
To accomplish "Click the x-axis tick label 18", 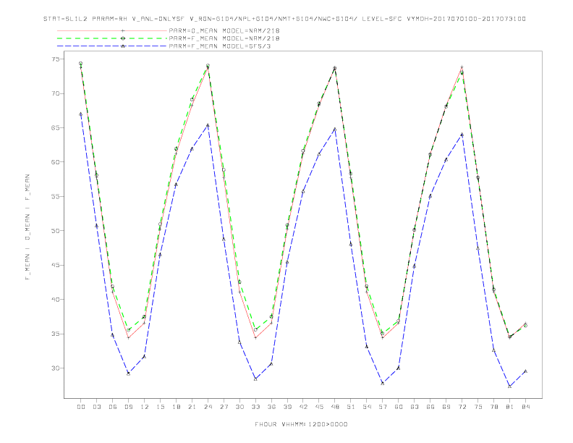I will 176,407.
